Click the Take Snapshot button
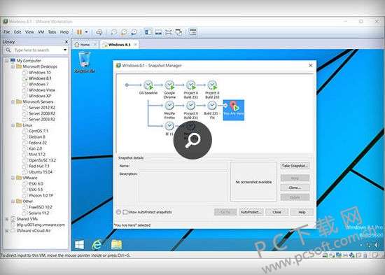The height and width of the screenshot is (275, 385). 295,166
